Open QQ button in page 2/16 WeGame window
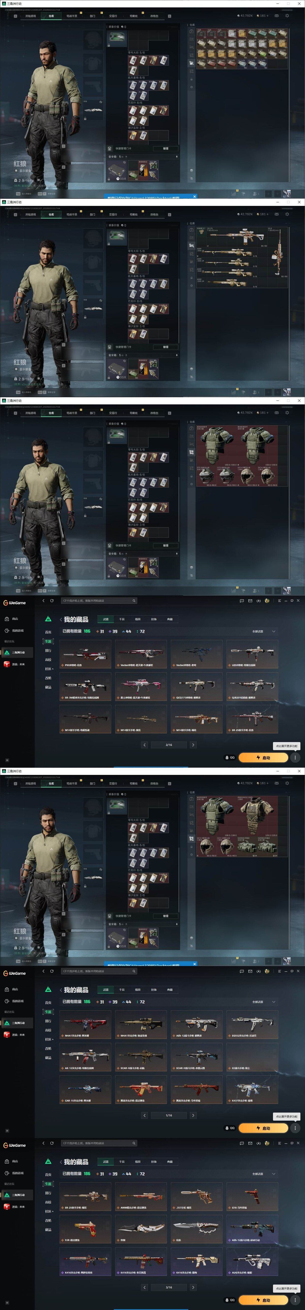Viewport: 305px width, 1310px height. 230,757
